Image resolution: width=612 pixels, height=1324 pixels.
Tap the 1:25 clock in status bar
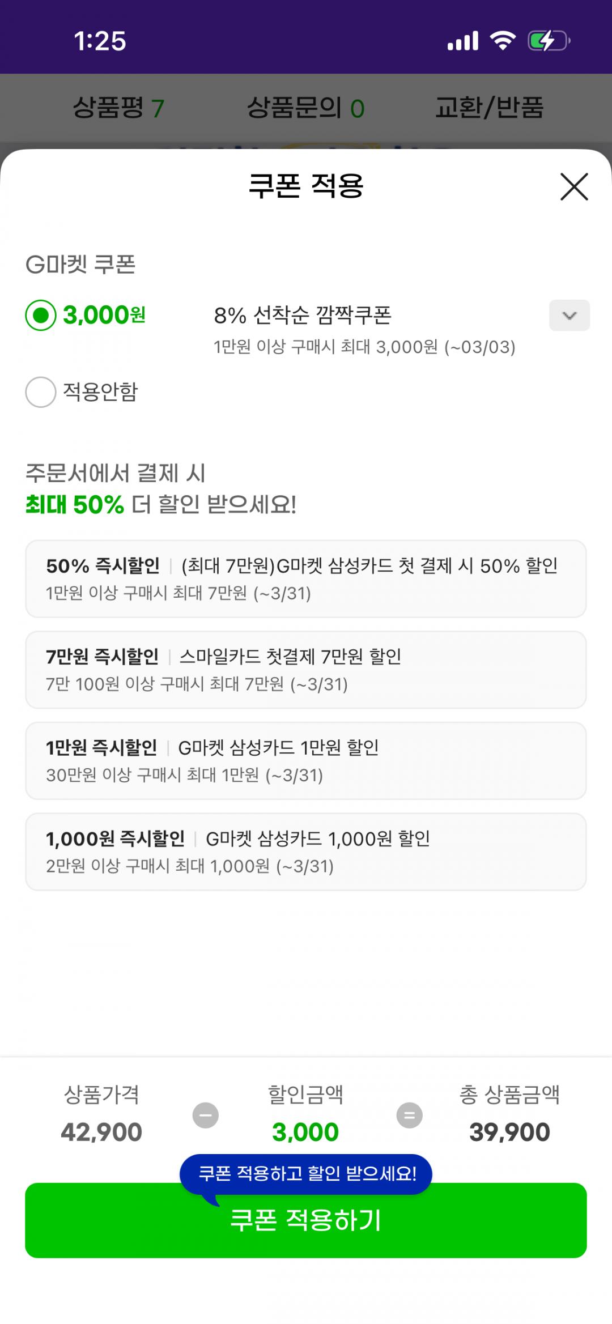[100, 41]
